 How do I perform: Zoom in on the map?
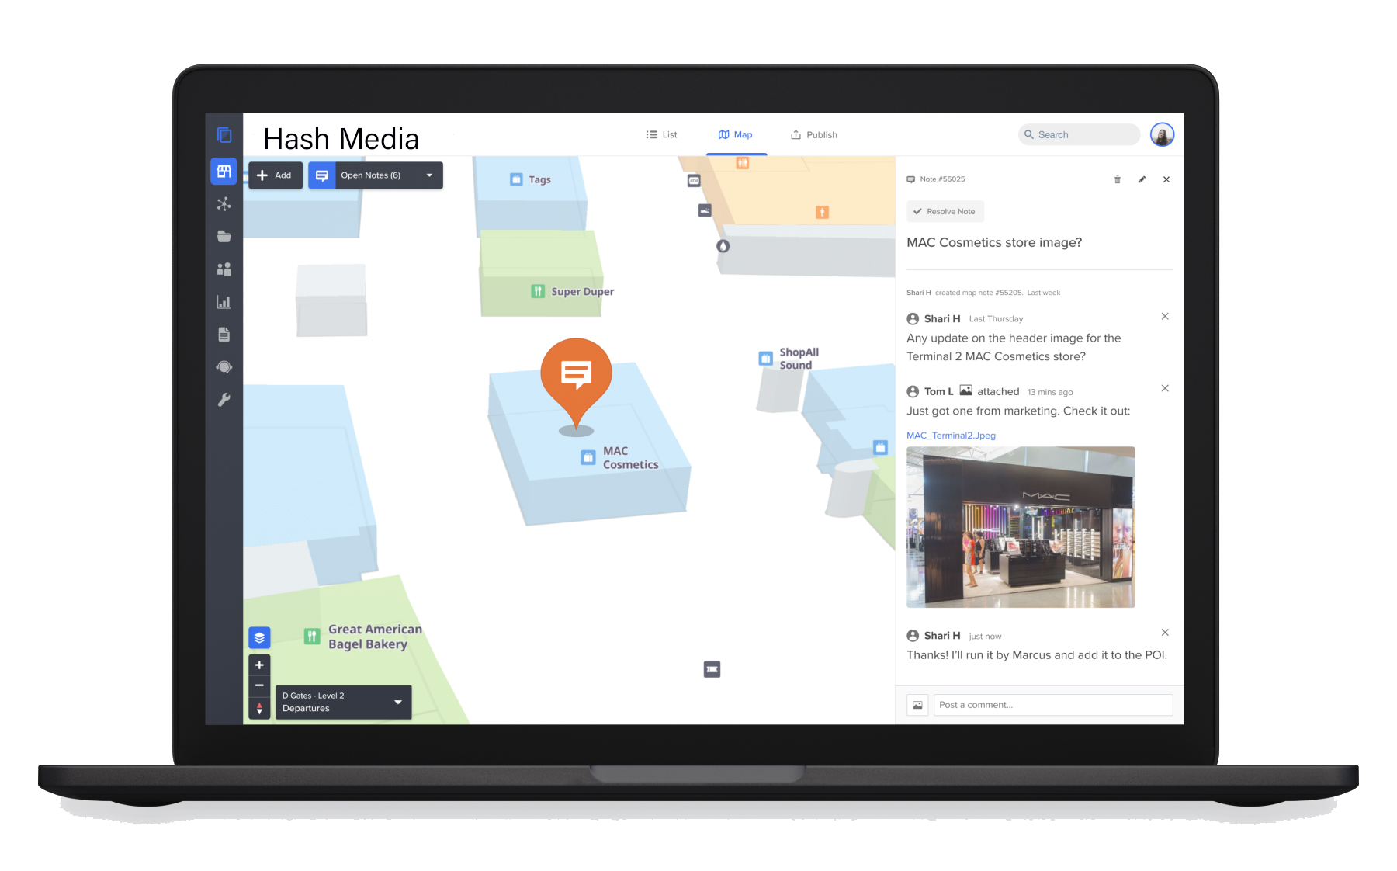pyautogui.click(x=259, y=665)
